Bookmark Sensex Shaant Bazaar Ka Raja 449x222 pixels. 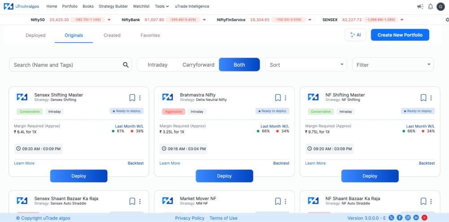[x=132, y=201]
